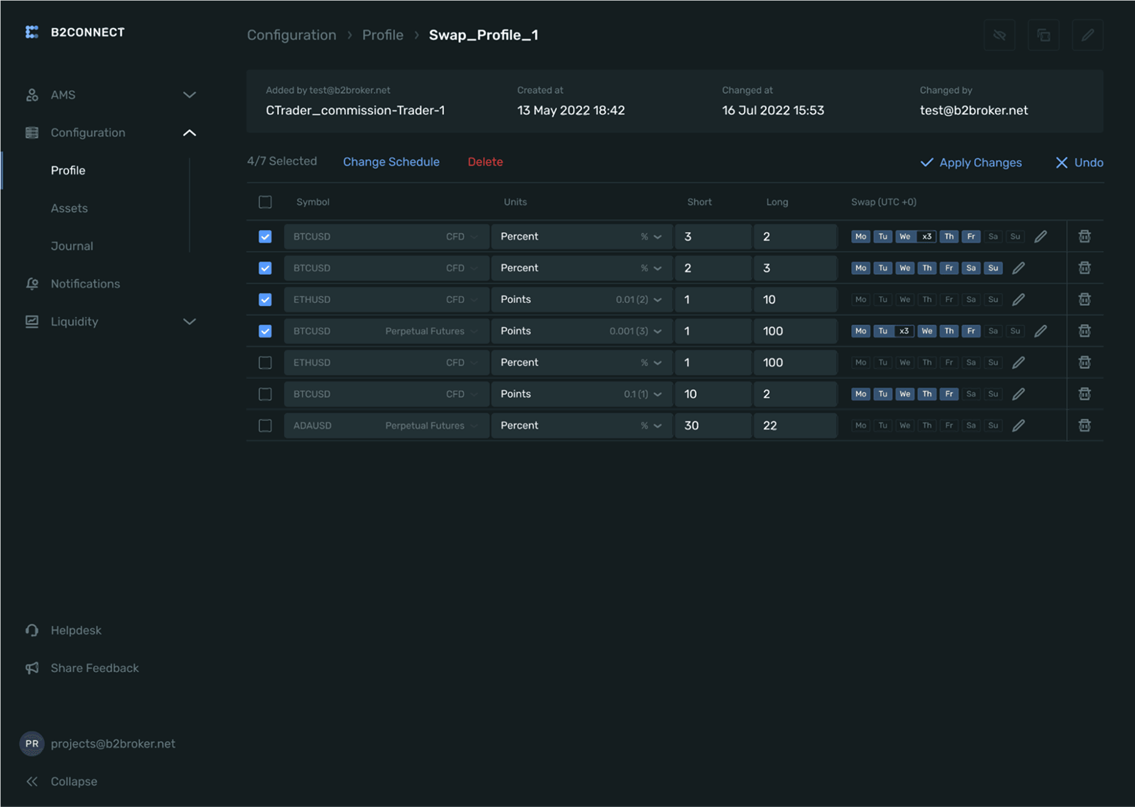Open Units dropdown for ADAUSD row
Screen dimensions: 1135x807
(x=581, y=426)
